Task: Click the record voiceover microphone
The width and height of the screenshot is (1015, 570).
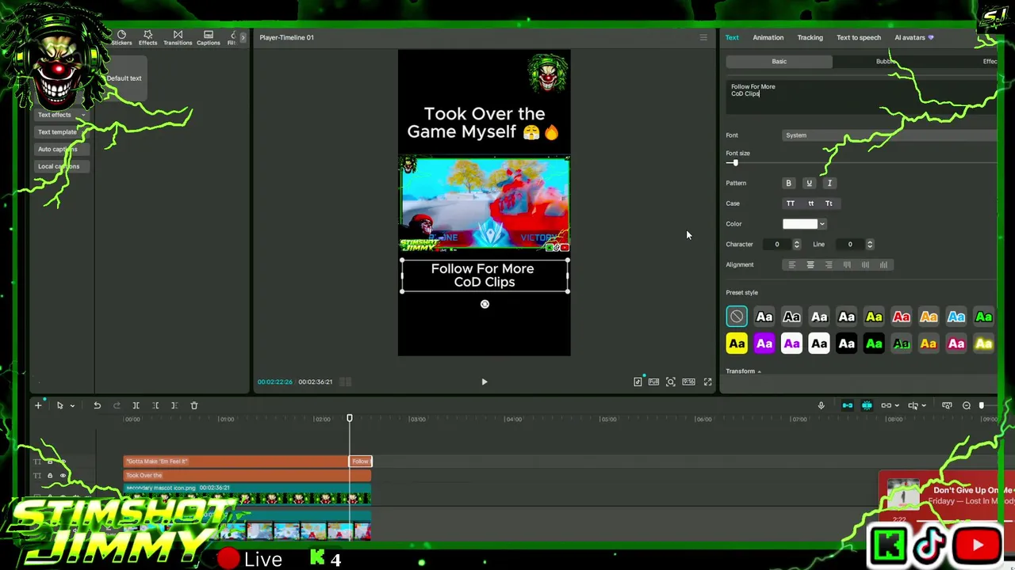Action: (821, 405)
